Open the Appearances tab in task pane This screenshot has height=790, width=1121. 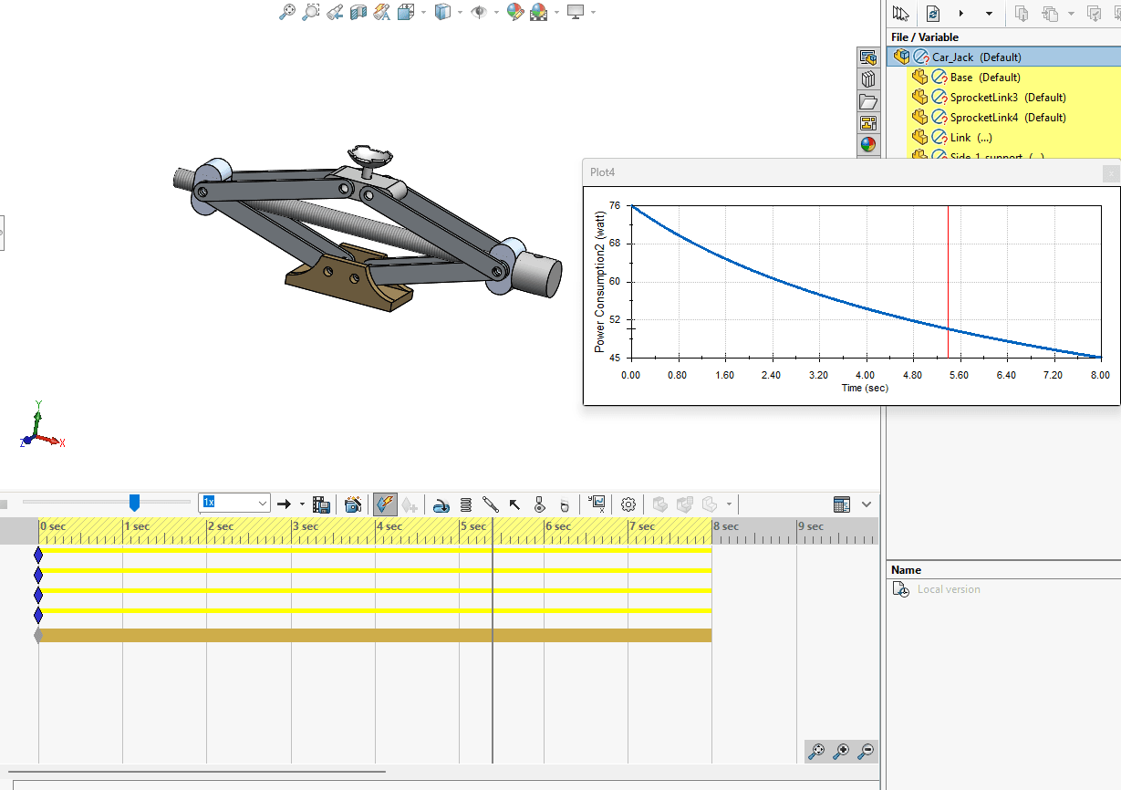867,144
